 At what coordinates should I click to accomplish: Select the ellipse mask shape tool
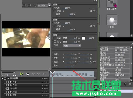click(x=29, y=5)
